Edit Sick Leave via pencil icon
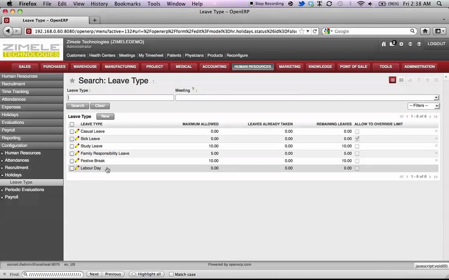This screenshot has width=449, height=280. pyautogui.click(x=77, y=138)
